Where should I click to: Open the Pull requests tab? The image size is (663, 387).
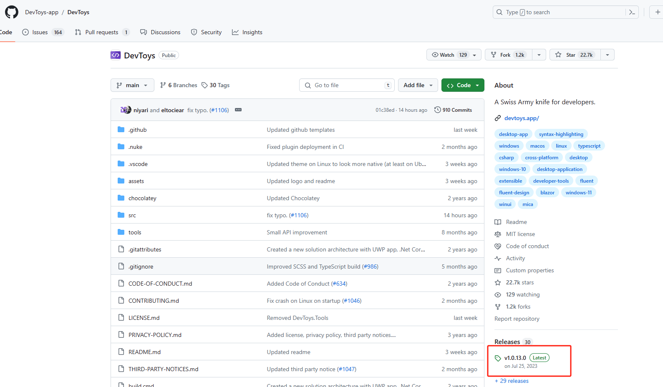(x=102, y=32)
